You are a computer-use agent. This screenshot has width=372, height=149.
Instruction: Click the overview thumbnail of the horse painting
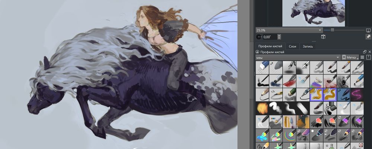click(x=313, y=13)
